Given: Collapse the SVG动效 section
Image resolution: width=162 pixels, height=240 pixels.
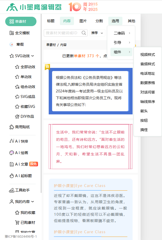Looking at the screenshot, I should click(x=33, y=56).
